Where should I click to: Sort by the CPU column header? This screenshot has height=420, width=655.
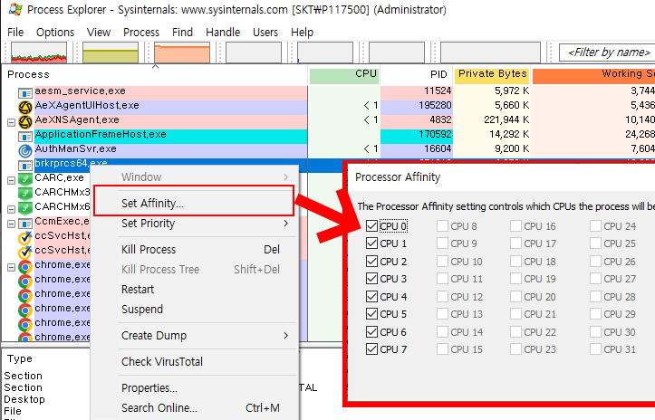343,74
